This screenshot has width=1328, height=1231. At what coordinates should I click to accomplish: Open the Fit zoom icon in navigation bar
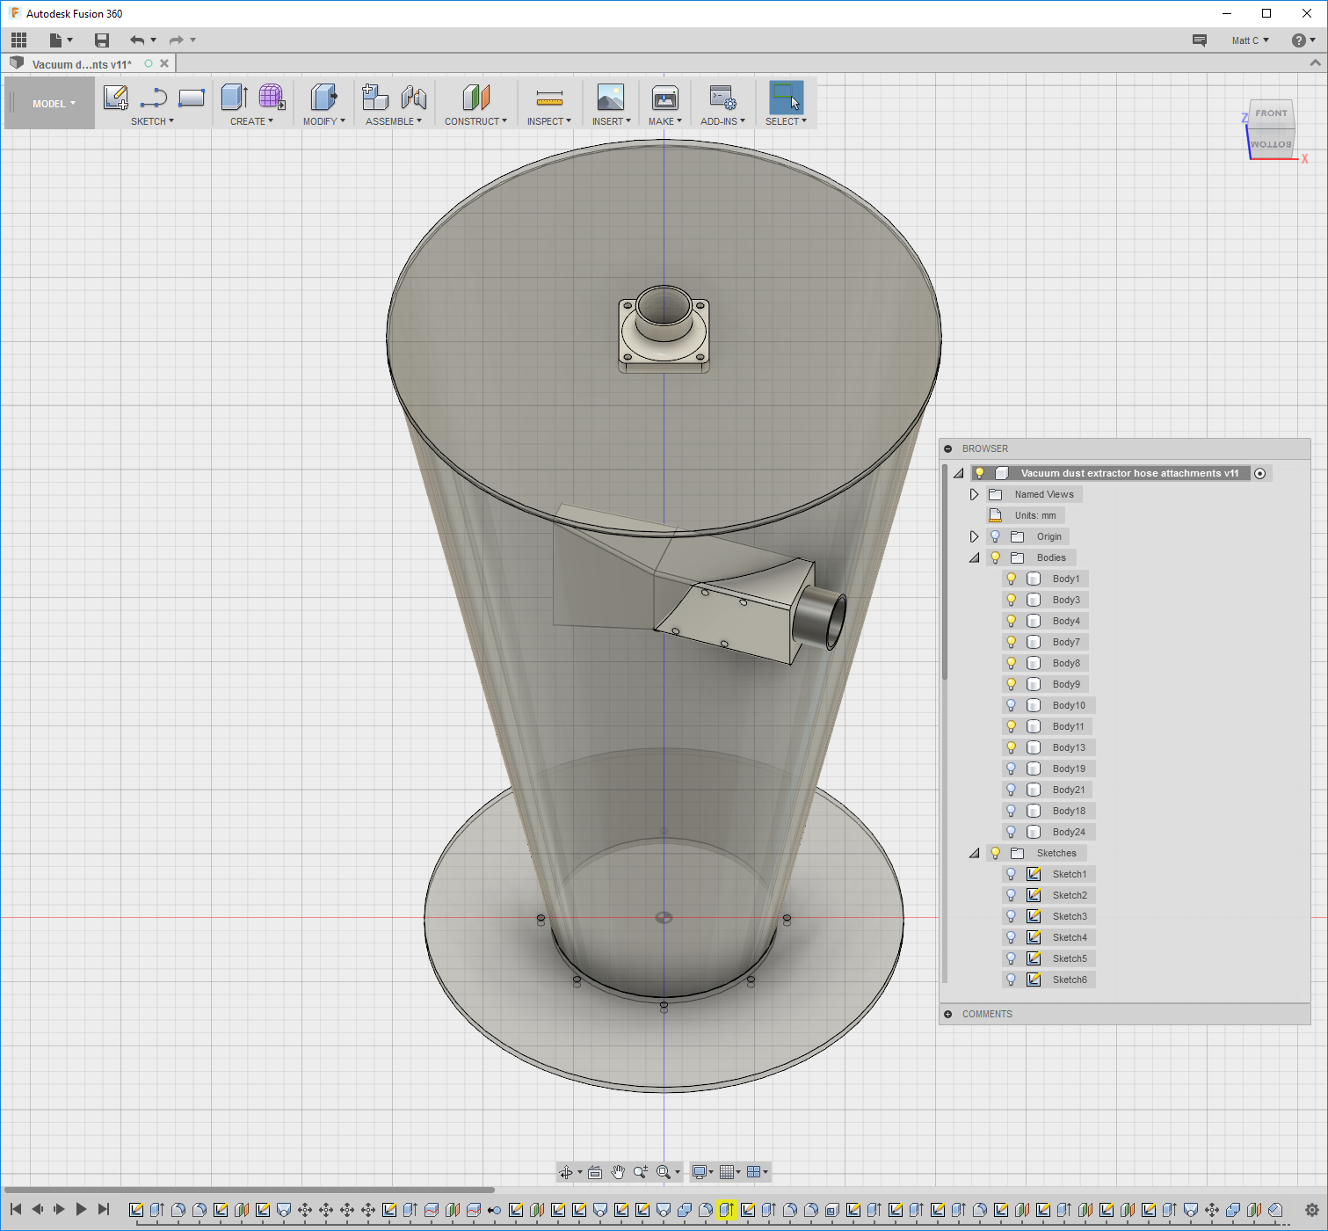[664, 1172]
